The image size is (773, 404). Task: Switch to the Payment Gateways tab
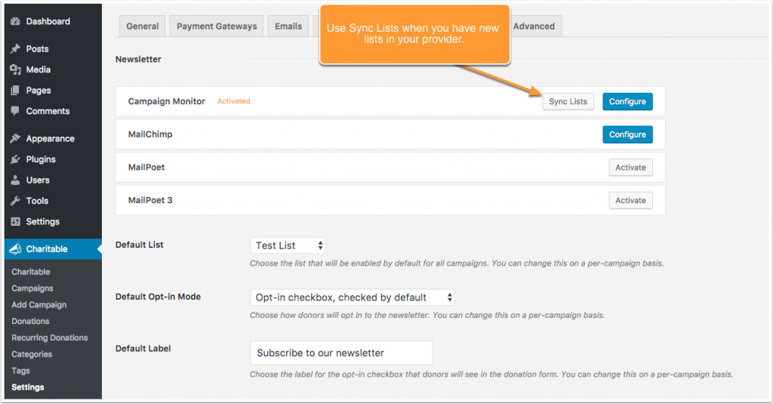[217, 26]
